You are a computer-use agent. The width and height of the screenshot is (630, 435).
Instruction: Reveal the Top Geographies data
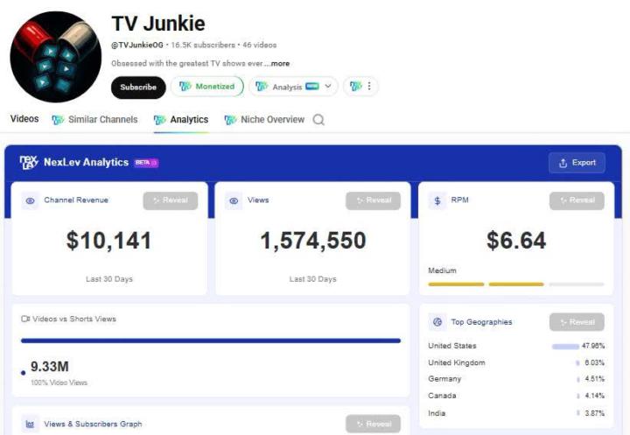[577, 322]
